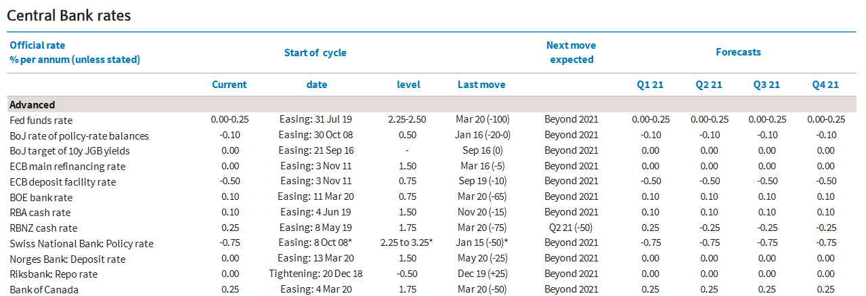Click the 'Start of cycle' header
Image resolution: width=866 pixels, height=296 pixels.
tap(316, 53)
